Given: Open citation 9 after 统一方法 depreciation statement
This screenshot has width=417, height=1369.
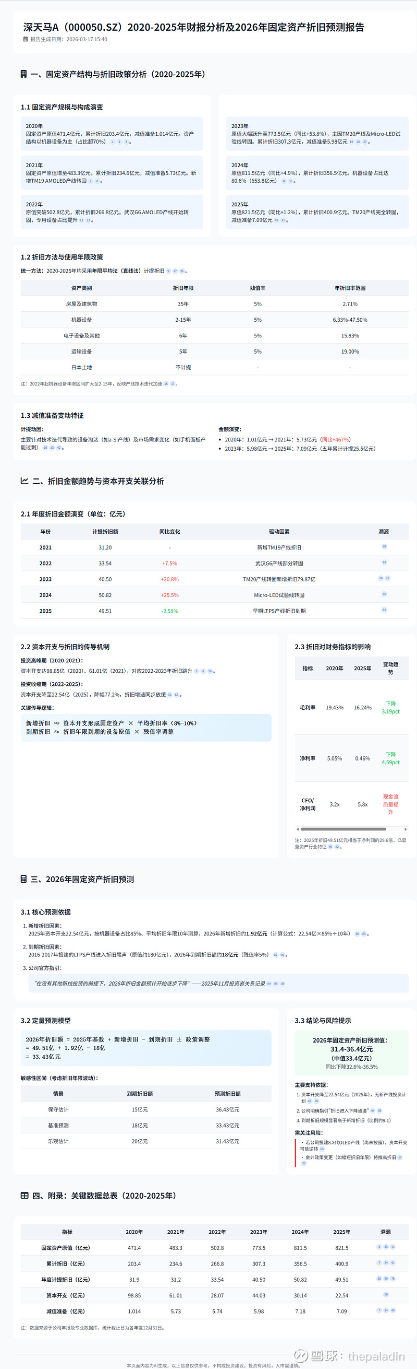Looking at the screenshot, I should (168, 271).
